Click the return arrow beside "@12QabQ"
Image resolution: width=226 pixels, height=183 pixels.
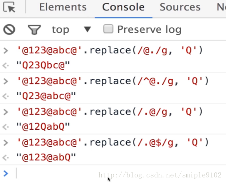point(6,127)
